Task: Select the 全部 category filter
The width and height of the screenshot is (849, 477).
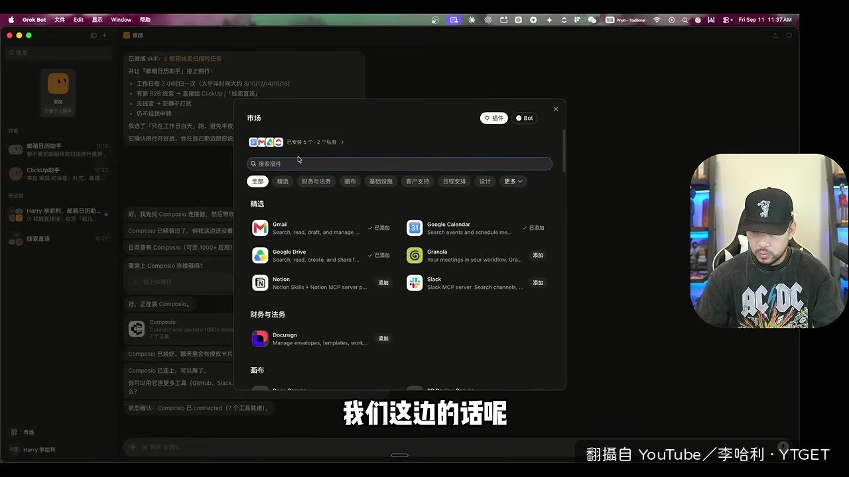Action: click(257, 181)
